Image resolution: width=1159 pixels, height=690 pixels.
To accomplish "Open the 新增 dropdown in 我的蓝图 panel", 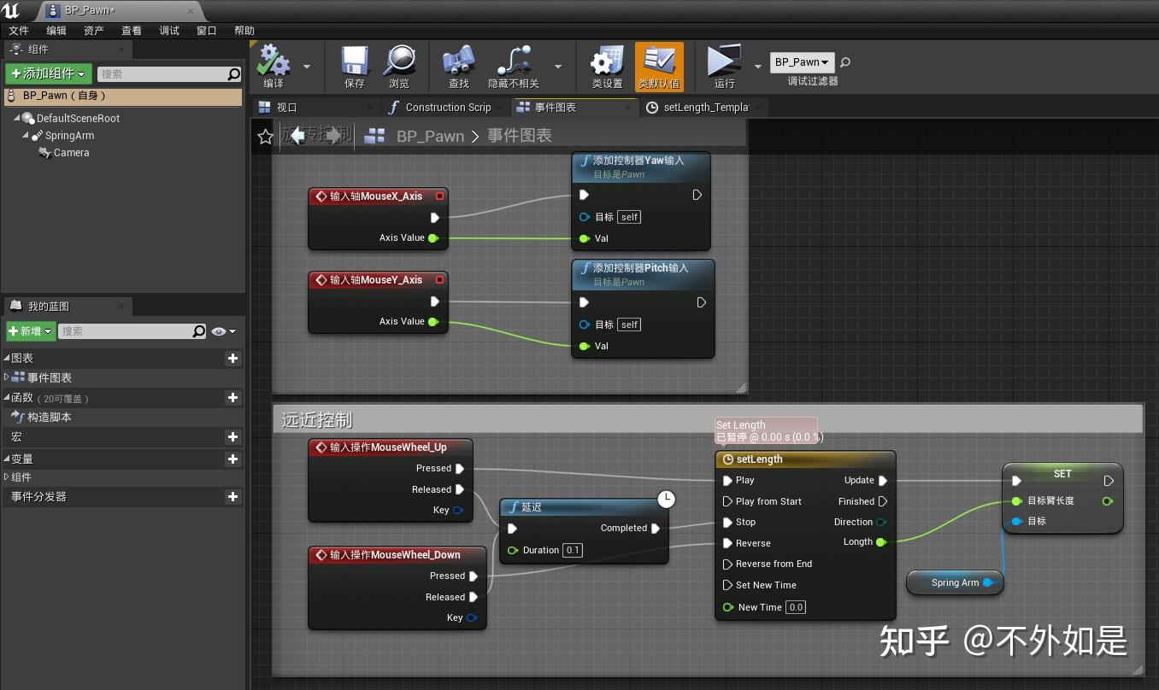I will coord(30,331).
